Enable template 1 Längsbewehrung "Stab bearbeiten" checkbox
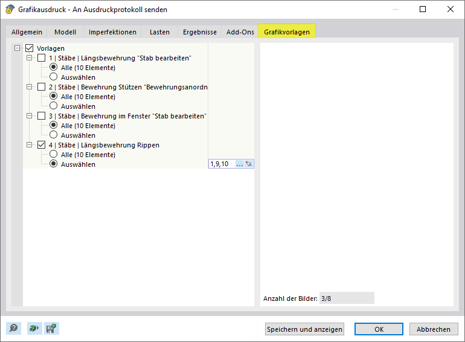 41,58
